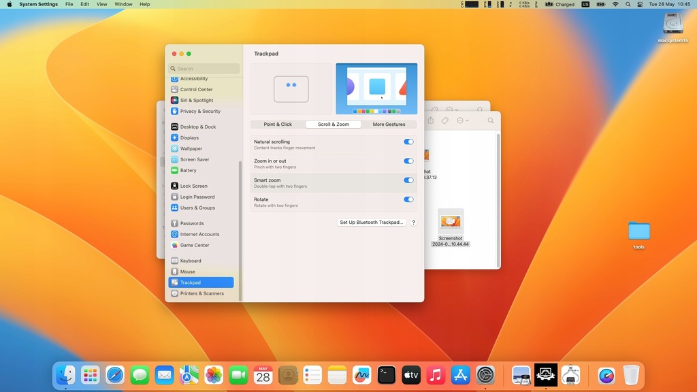Viewport: 697px width, 392px height.
Task: Click the magnifier in front Finder window
Action: (490, 120)
